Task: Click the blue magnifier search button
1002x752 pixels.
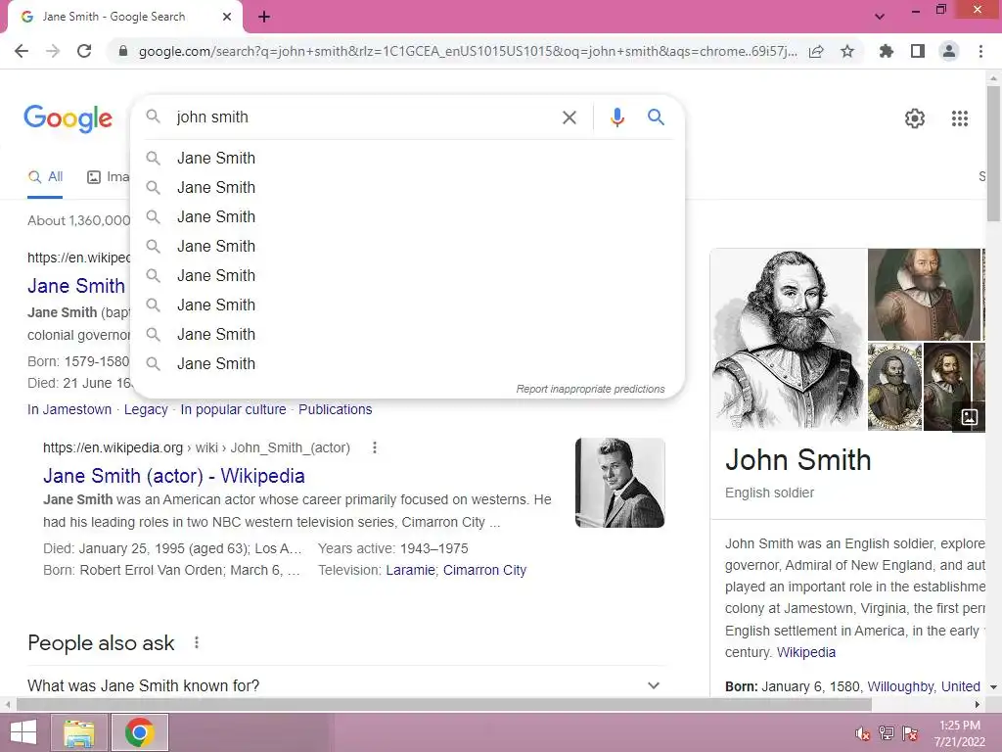Action: coord(656,117)
